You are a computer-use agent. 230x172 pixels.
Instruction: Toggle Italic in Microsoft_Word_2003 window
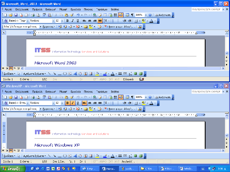pyautogui.click(x=73, y=21)
